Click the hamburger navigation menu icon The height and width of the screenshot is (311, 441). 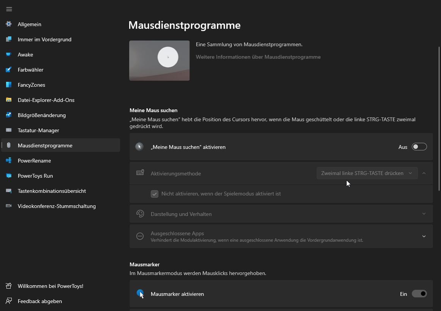tap(9, 9)
